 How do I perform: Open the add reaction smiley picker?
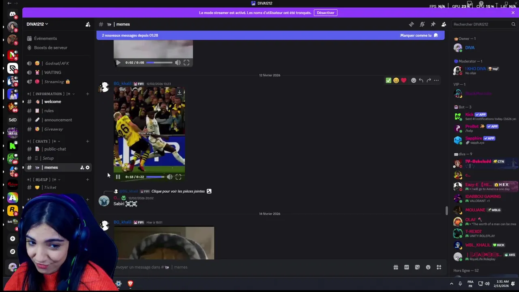click(x=414, y=80)
